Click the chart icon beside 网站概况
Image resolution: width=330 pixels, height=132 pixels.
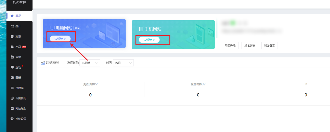[x=43, y=63]
